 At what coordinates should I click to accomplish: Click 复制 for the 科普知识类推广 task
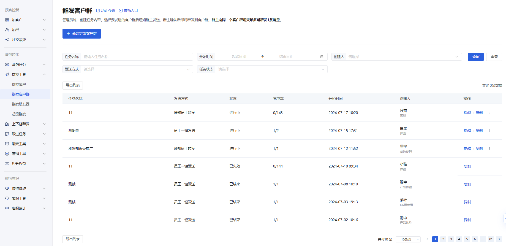[x=479, y=148]
